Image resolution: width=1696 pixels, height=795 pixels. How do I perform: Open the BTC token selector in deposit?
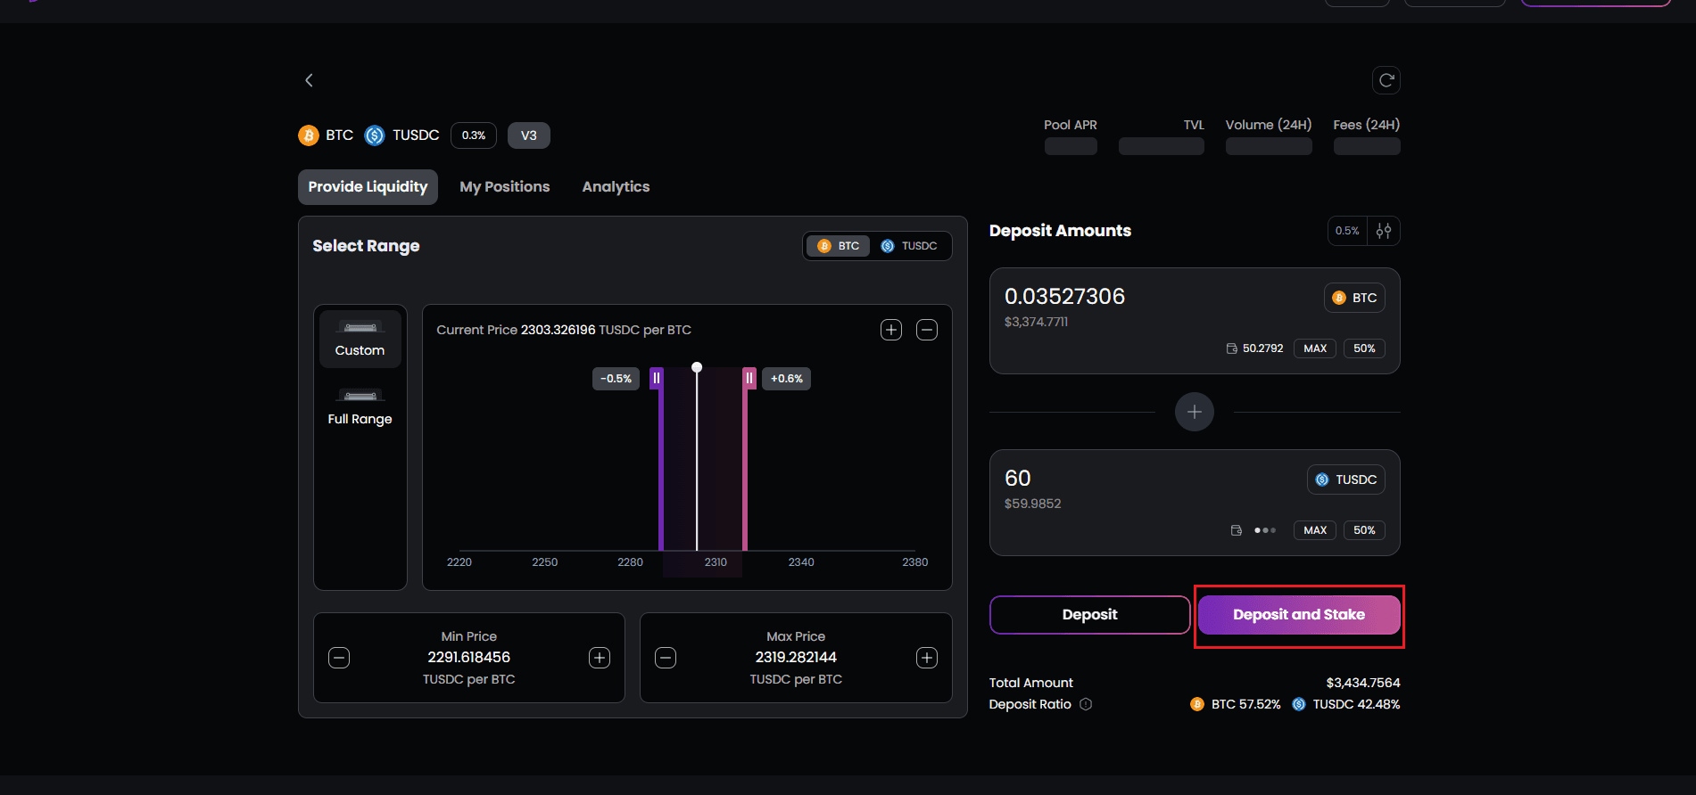coord(1354,298)
